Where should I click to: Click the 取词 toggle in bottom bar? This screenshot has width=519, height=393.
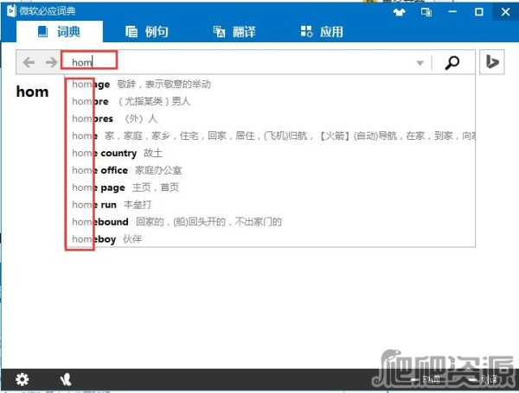click(426, 379)
